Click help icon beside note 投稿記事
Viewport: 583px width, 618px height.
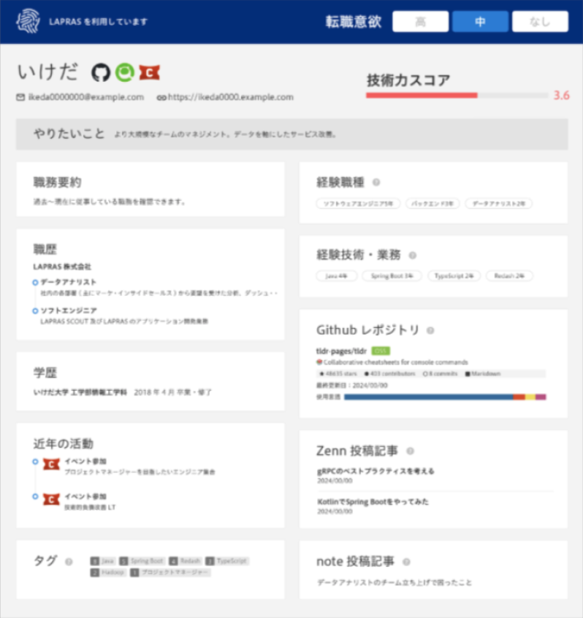click(x=406, y=562)
